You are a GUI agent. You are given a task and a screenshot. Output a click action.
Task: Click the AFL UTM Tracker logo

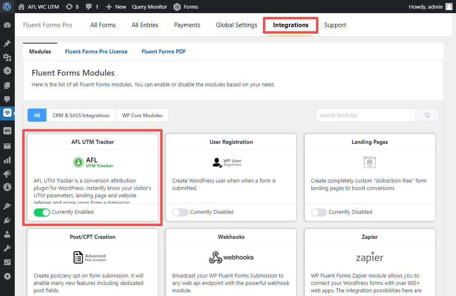click(x=93, y=162)
